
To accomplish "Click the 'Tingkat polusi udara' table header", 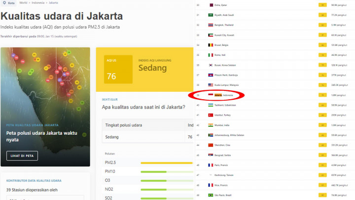I will tap(124, 125).
